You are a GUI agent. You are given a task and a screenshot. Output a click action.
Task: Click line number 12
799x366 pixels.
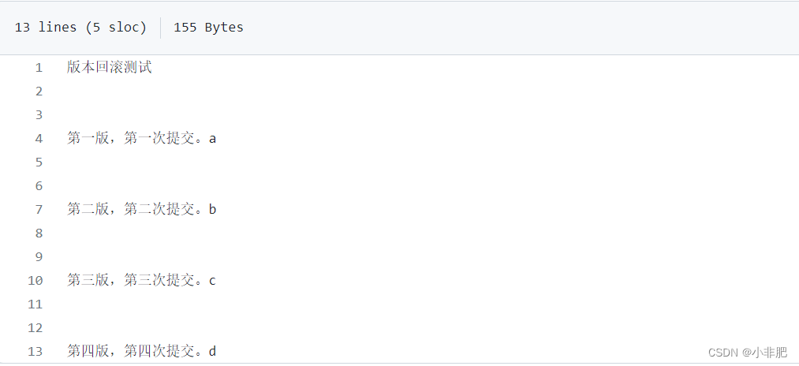pos(35,328)
